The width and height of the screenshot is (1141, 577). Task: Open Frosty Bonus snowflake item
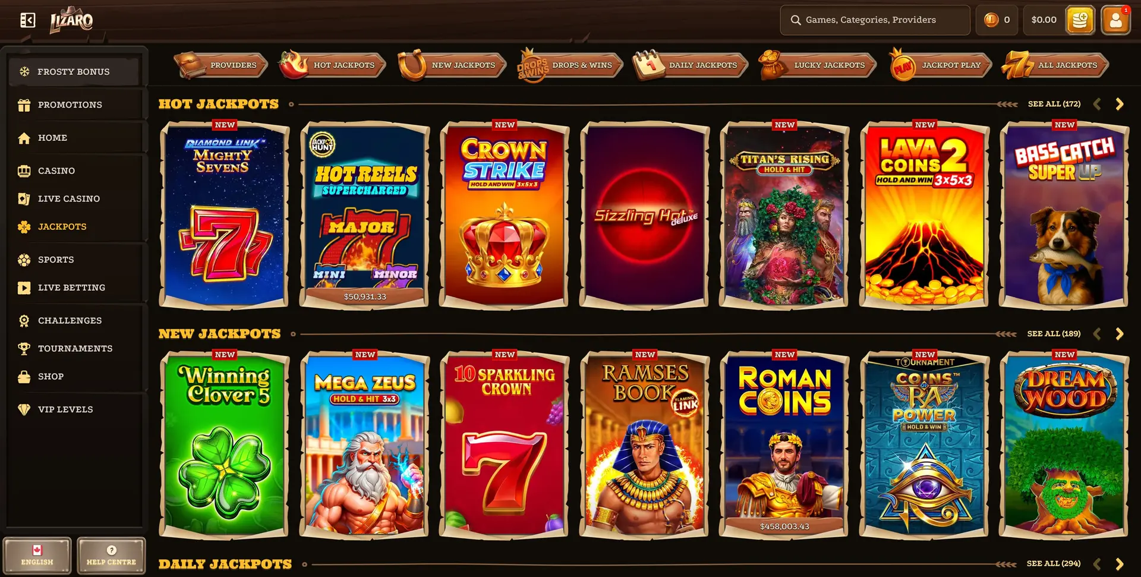point(74,71)
